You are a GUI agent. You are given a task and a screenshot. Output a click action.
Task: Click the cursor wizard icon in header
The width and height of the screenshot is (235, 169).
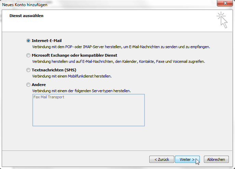pos(222,20)
